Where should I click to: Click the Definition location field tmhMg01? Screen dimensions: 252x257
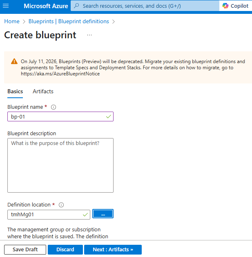point(49,215)
